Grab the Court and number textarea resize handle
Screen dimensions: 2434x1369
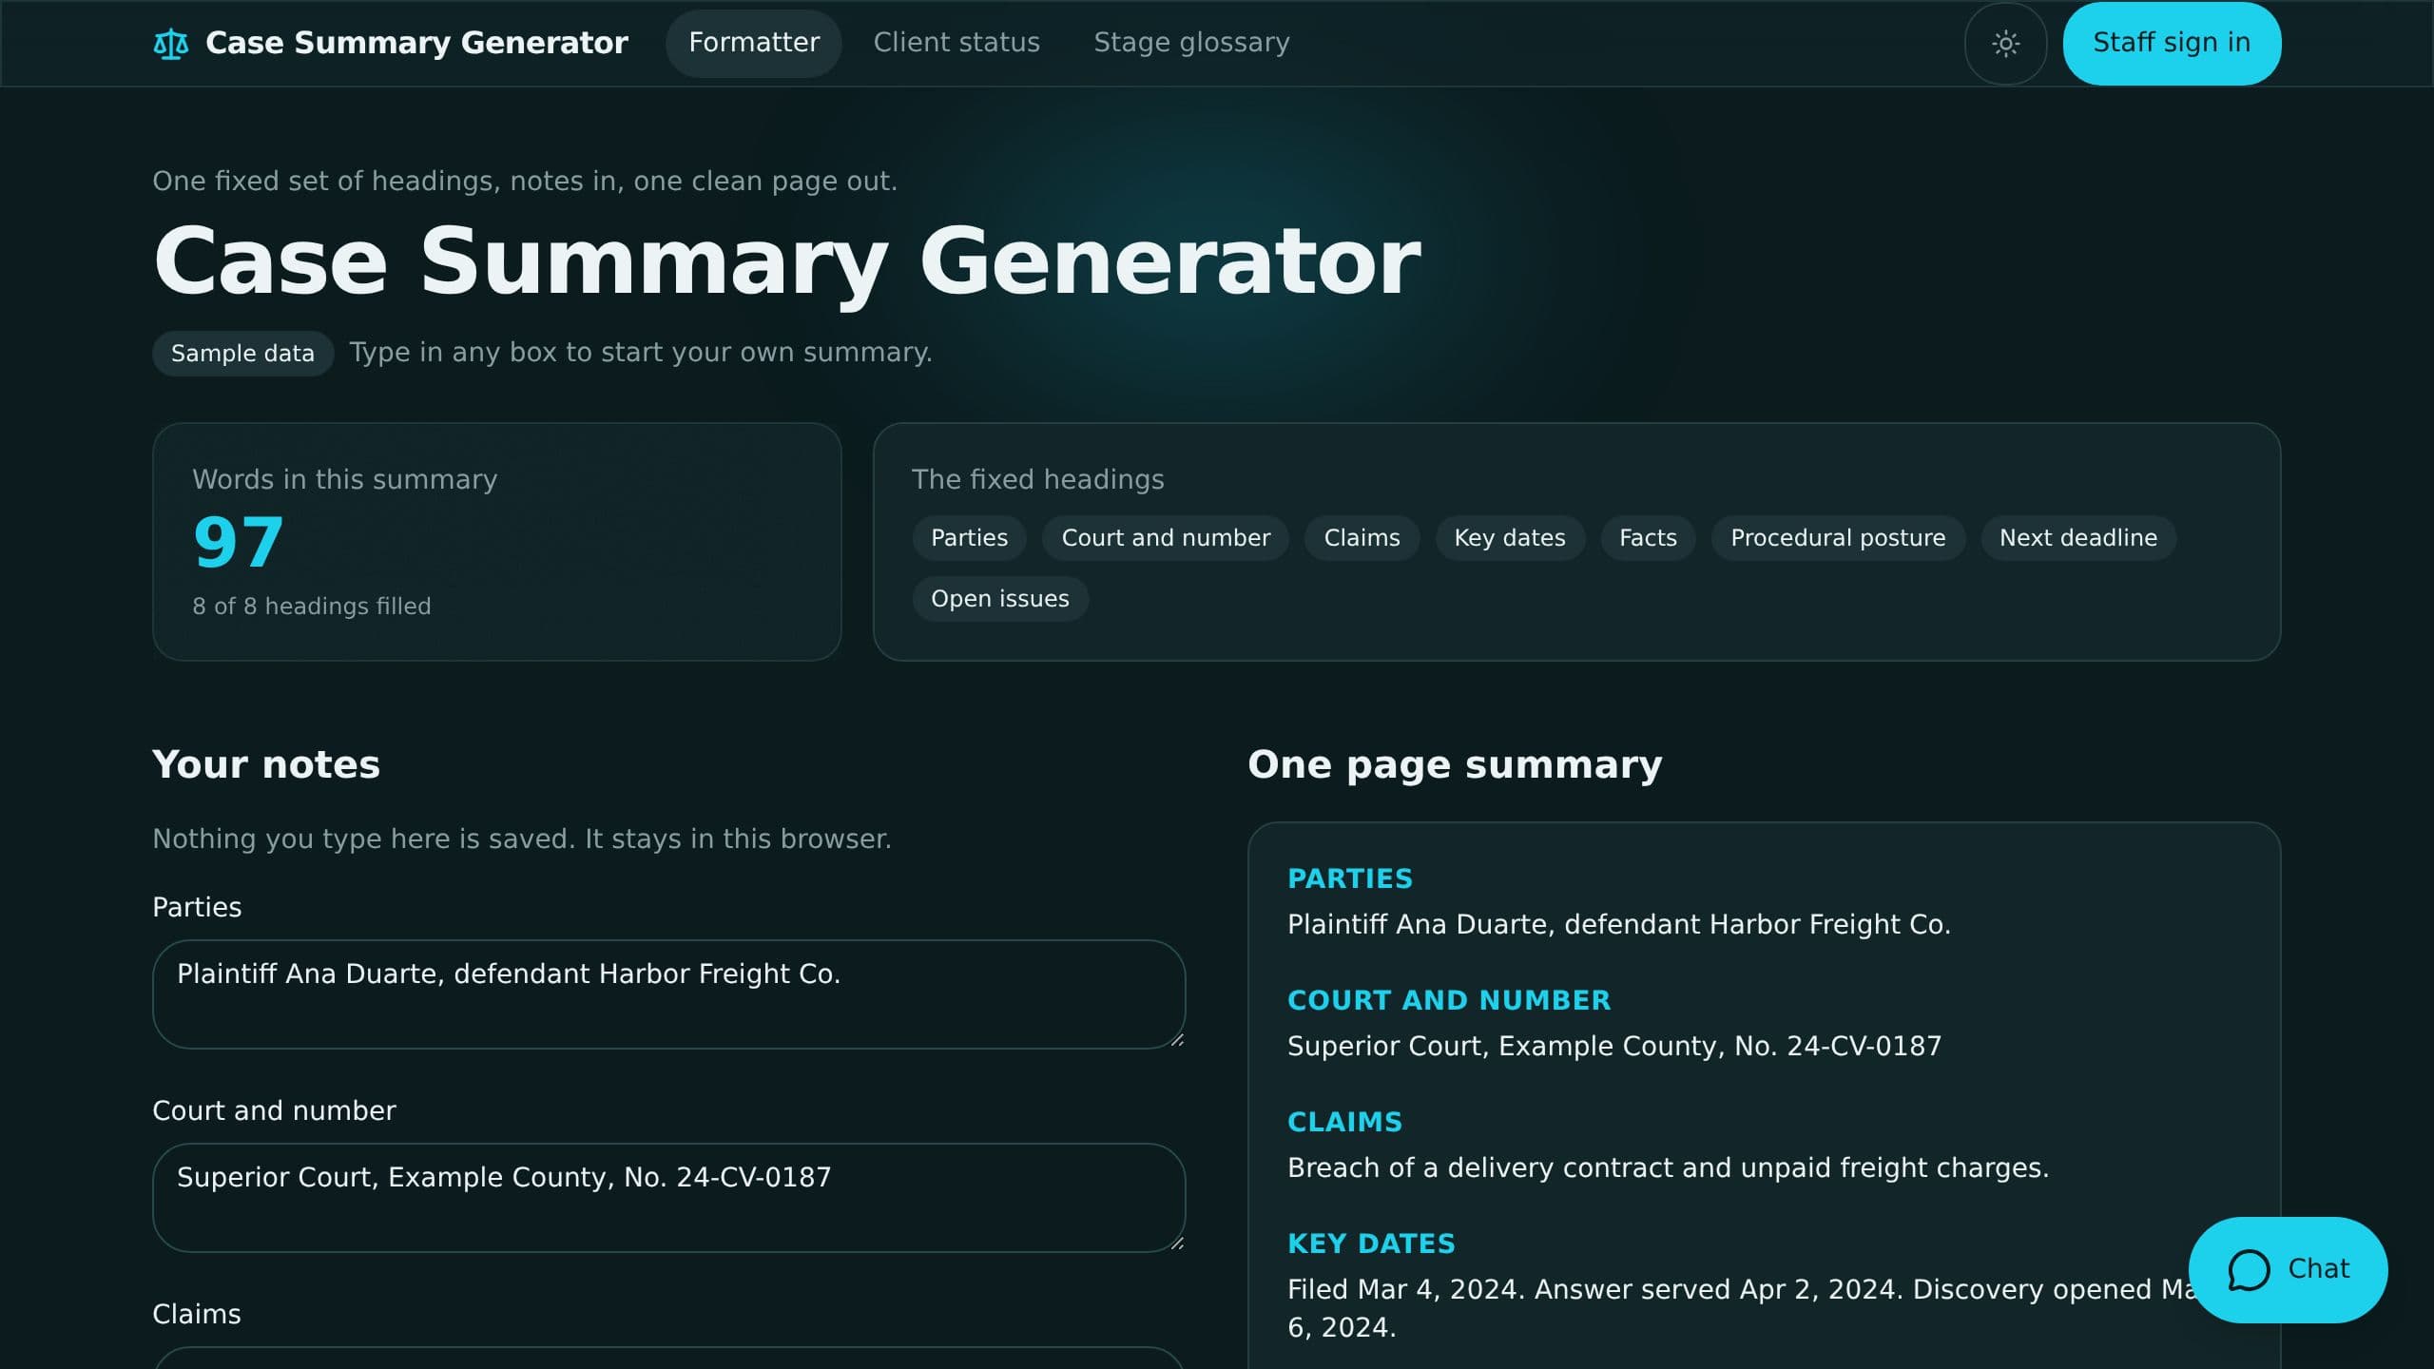(x=1176, y=1244)
